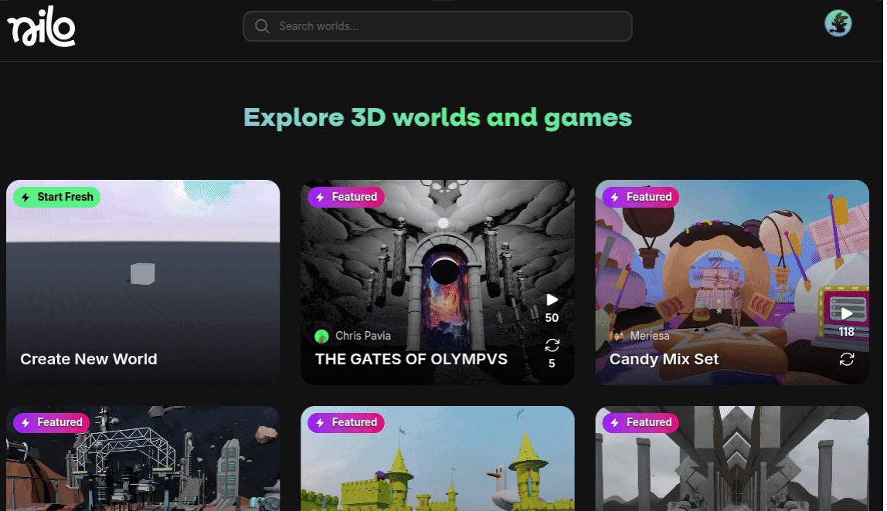887x511 pixels.
Task: Click Featured badge on Candy Mix Set
Action: click(x=641, y=197)
